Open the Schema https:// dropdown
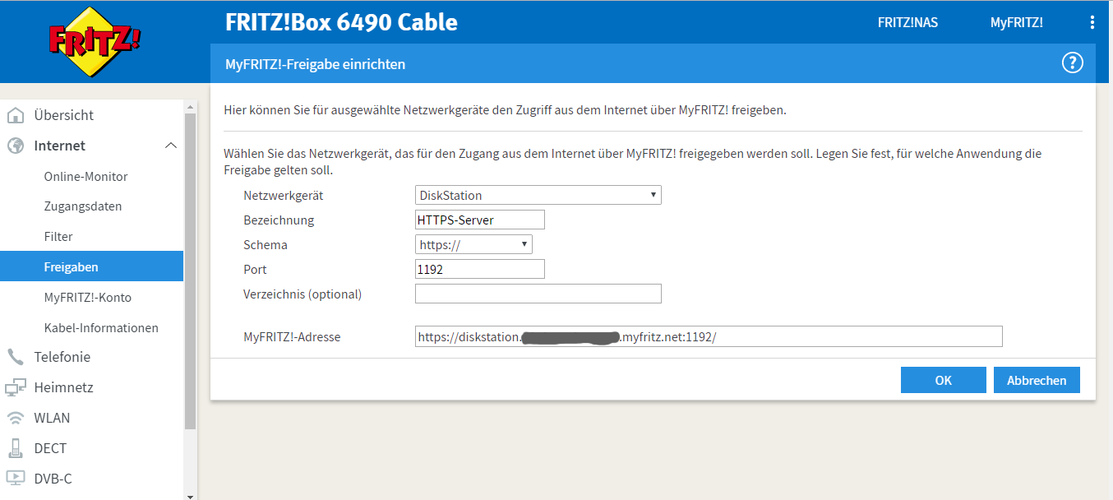 [x=473, y=244]
